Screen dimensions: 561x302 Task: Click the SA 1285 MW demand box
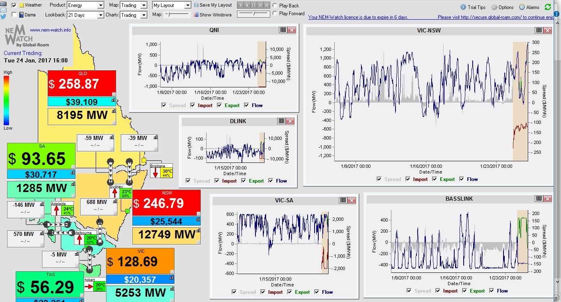pyautogui.click(x=41, y=189)
